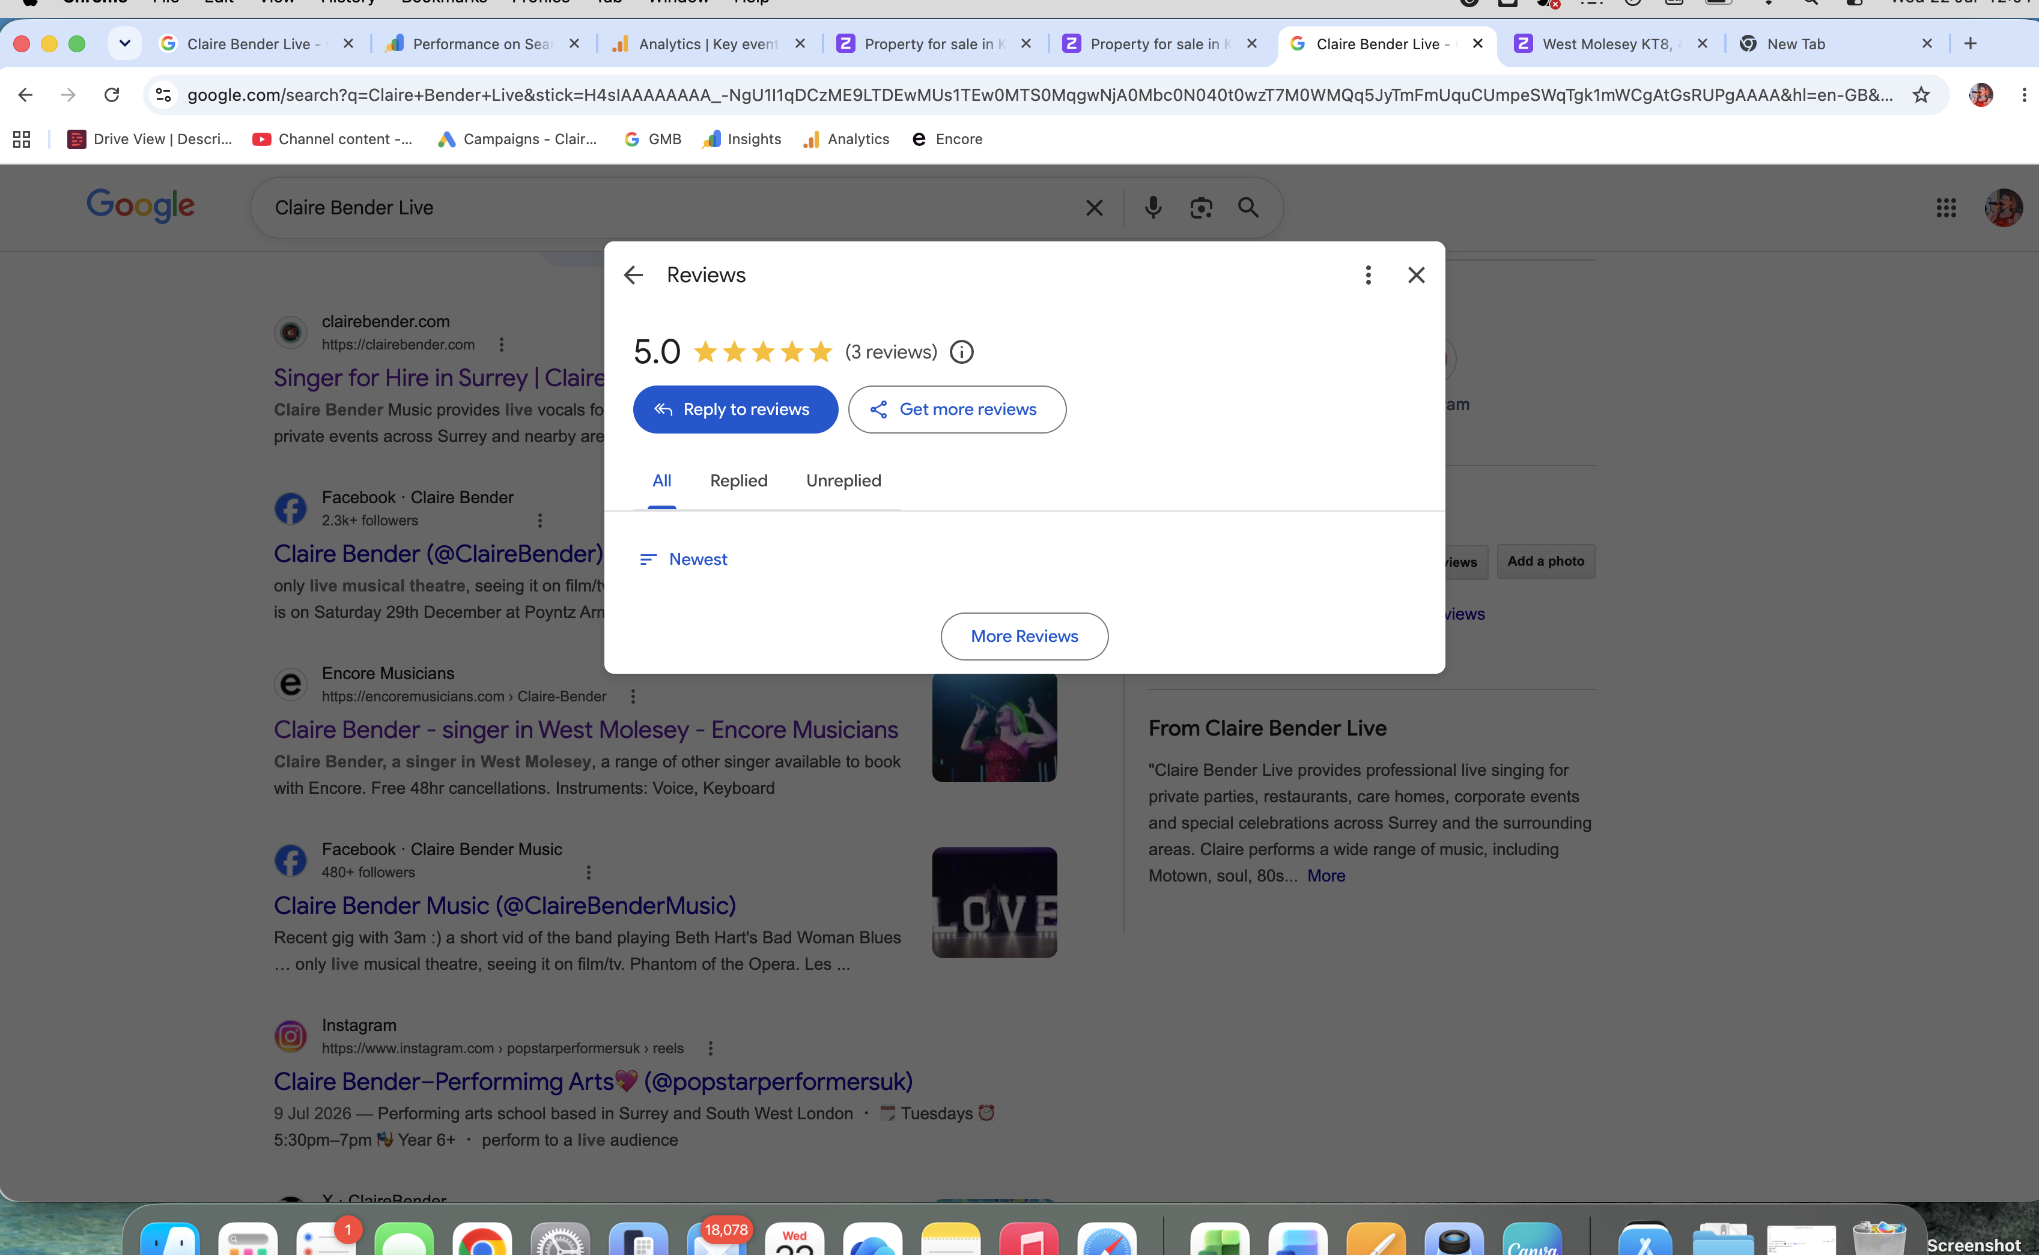Click Get more reviews button
This screenshot has width=2039, height=1255.
pos(957,409)
